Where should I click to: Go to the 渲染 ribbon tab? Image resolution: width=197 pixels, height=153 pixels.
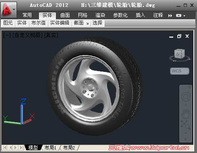click(100, 15)
